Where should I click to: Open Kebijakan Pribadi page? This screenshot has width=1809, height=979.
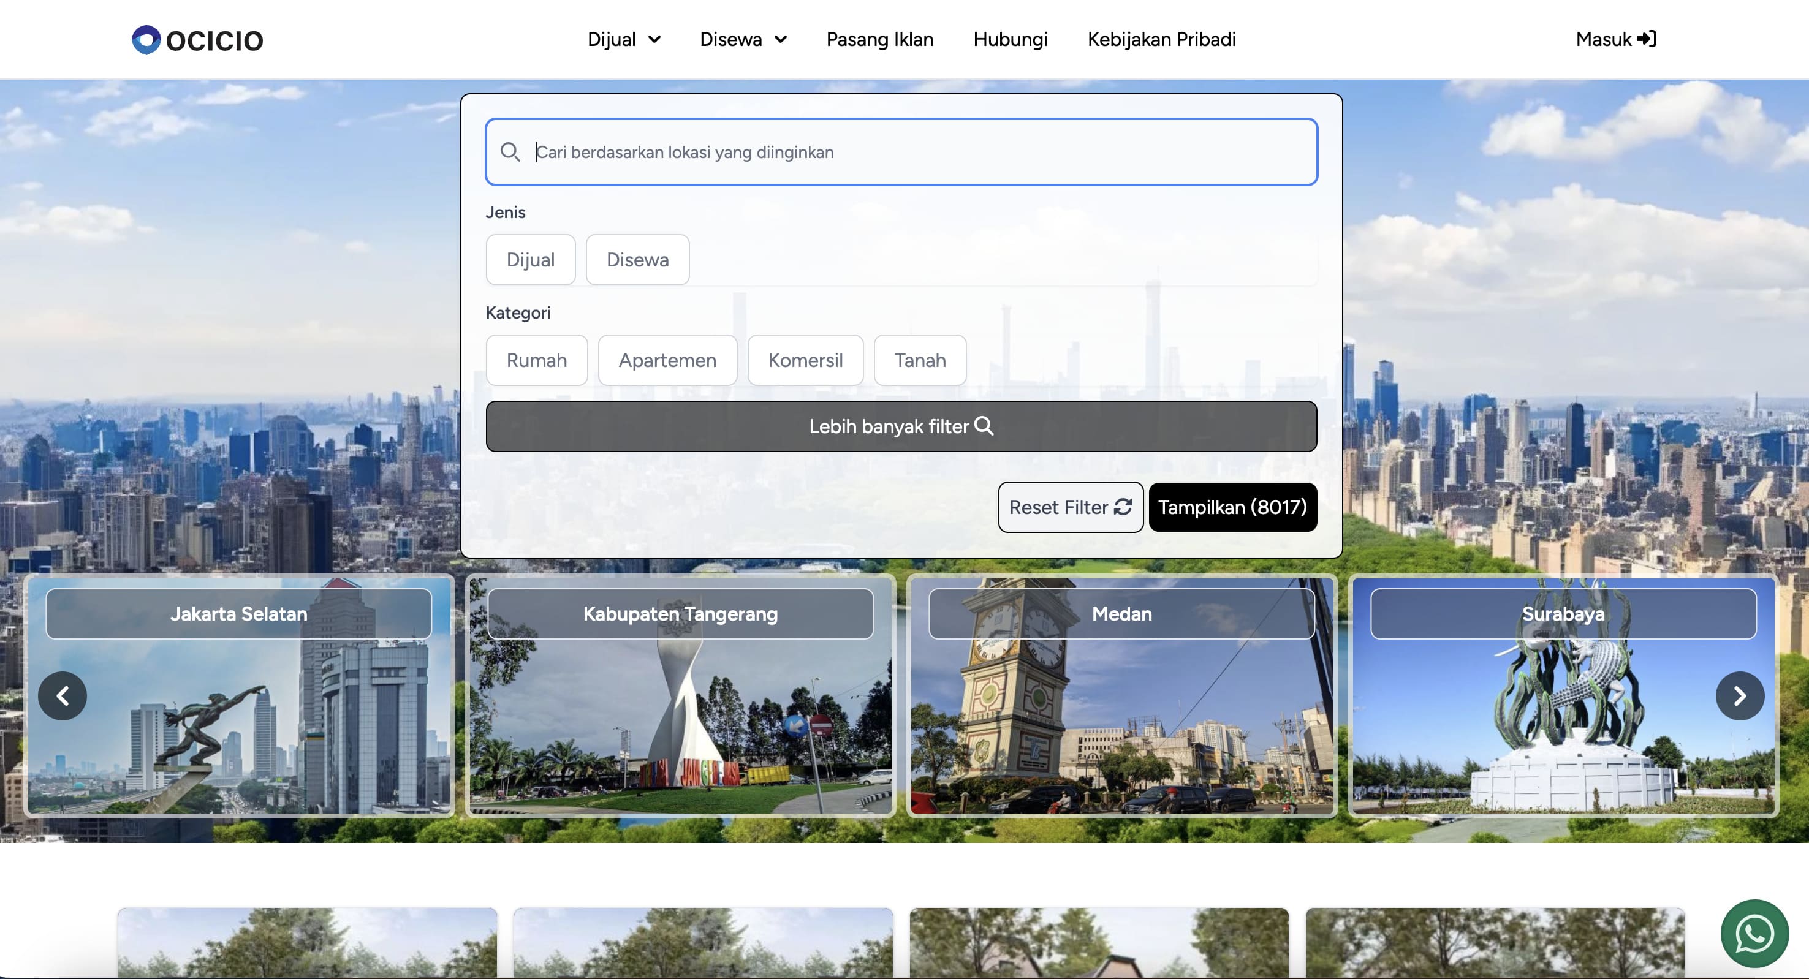click(x=1161, y=39)
